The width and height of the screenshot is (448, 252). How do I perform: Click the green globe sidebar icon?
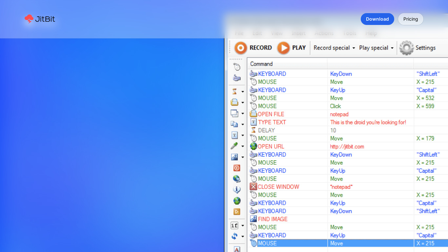coord(237,201)
